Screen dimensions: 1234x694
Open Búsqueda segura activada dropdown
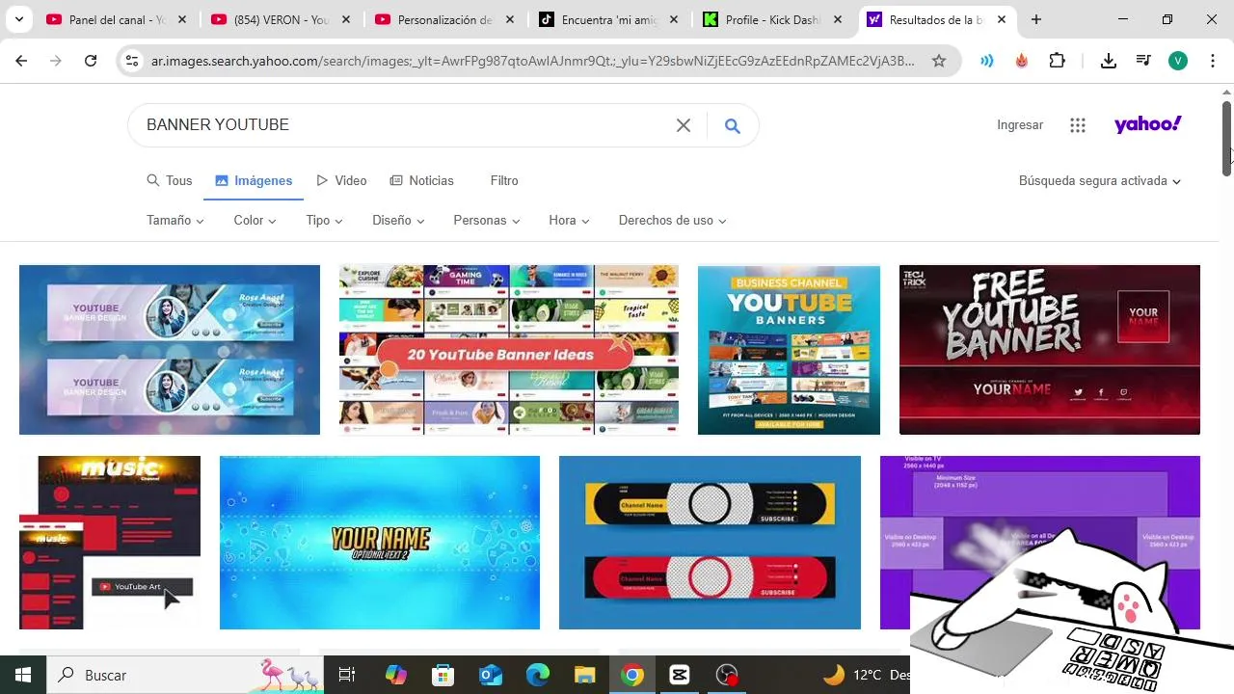pyautogui.click(x=1100, y=180)
